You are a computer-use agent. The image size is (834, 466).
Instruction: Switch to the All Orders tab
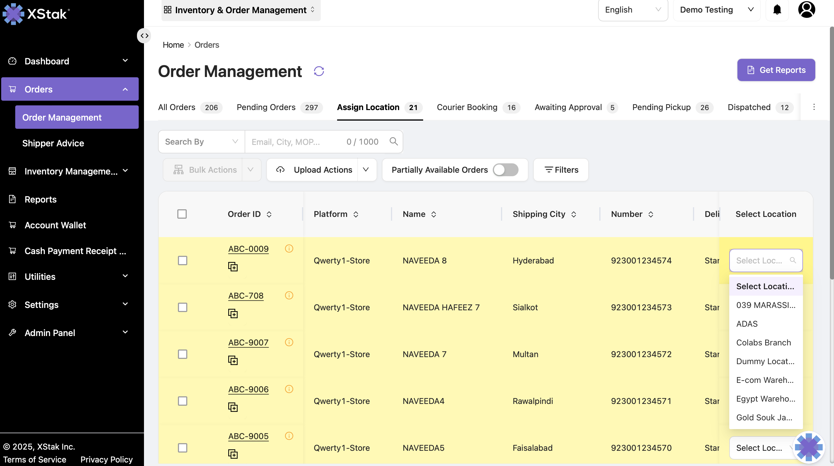pyautogui.click(x=190, y=107)
